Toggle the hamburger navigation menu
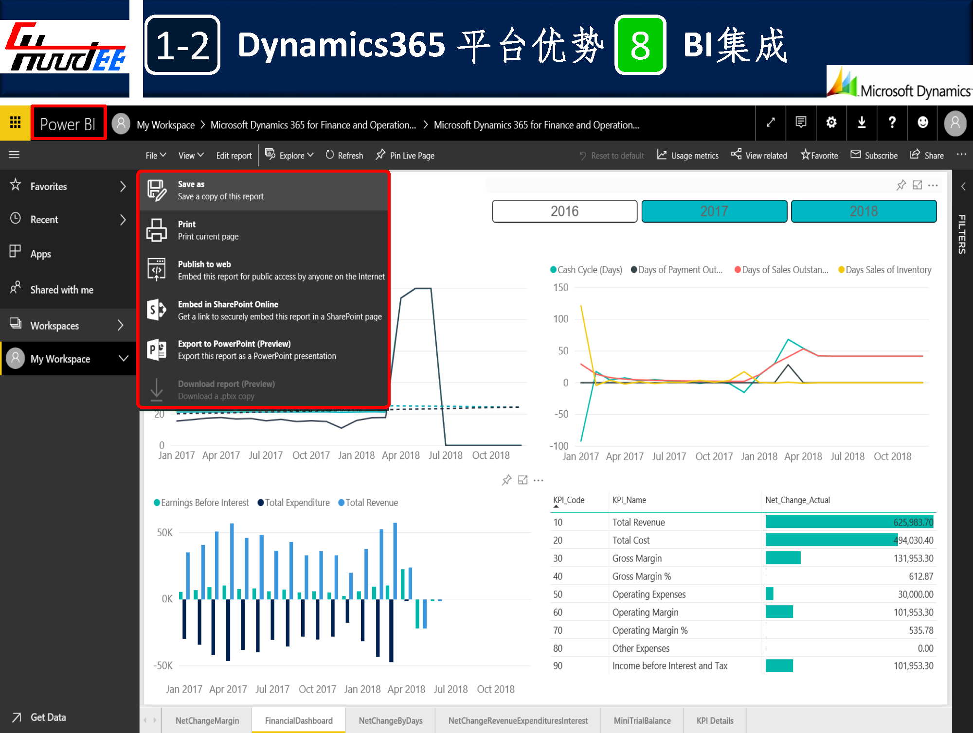 [x=14, y=155]
